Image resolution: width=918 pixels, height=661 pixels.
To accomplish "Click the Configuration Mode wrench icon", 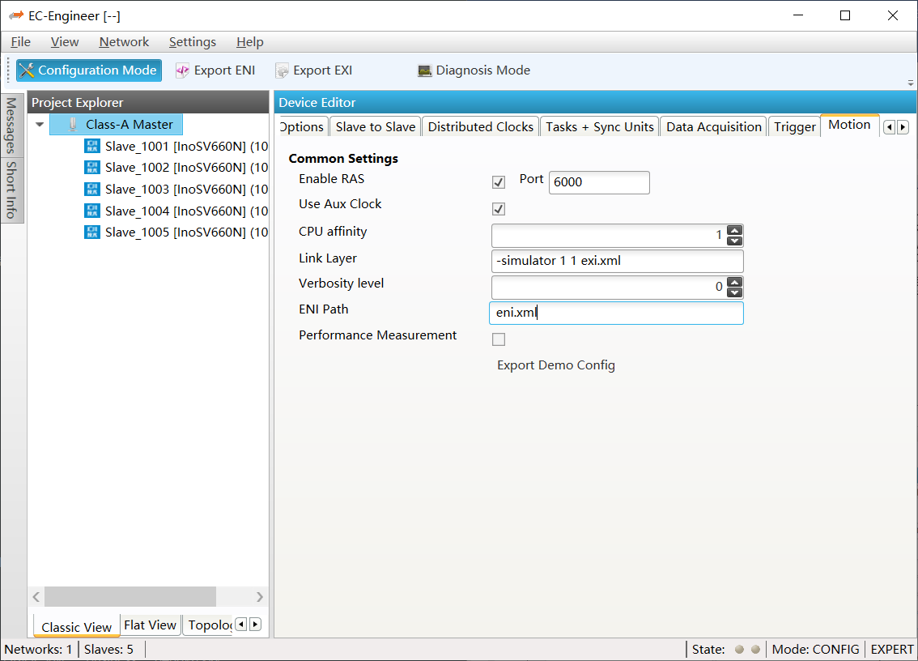I will (27, 70).
